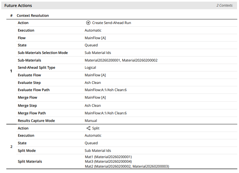The image size is (239, 173).
Task: Click the Flow value MainFlow [A]
Action: tap(95, 38)
